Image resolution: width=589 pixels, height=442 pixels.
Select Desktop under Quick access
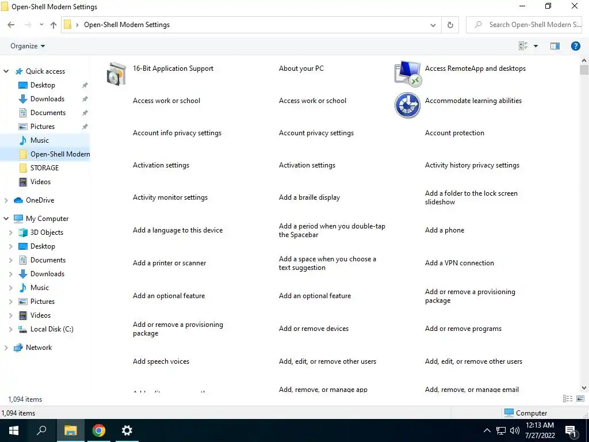click(43, 85)
